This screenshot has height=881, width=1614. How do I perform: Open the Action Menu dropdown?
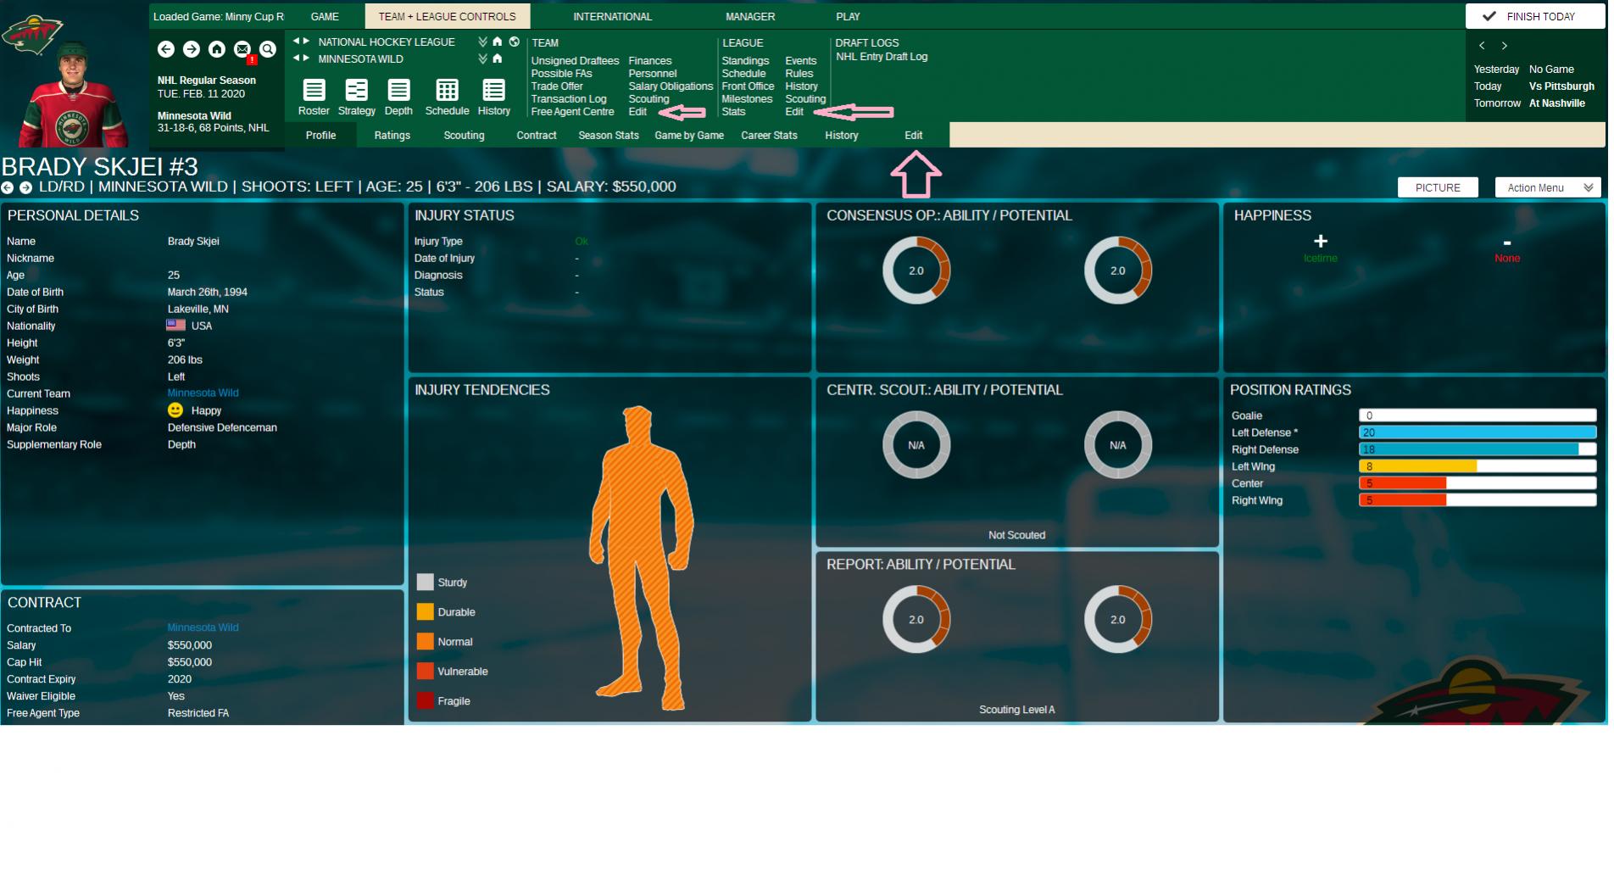pyautogui.click(x=1548, y=187)
